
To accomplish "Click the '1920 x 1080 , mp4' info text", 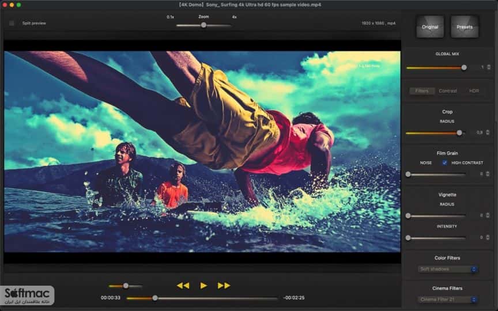I will pyautogui.click(x=379, y=23).
